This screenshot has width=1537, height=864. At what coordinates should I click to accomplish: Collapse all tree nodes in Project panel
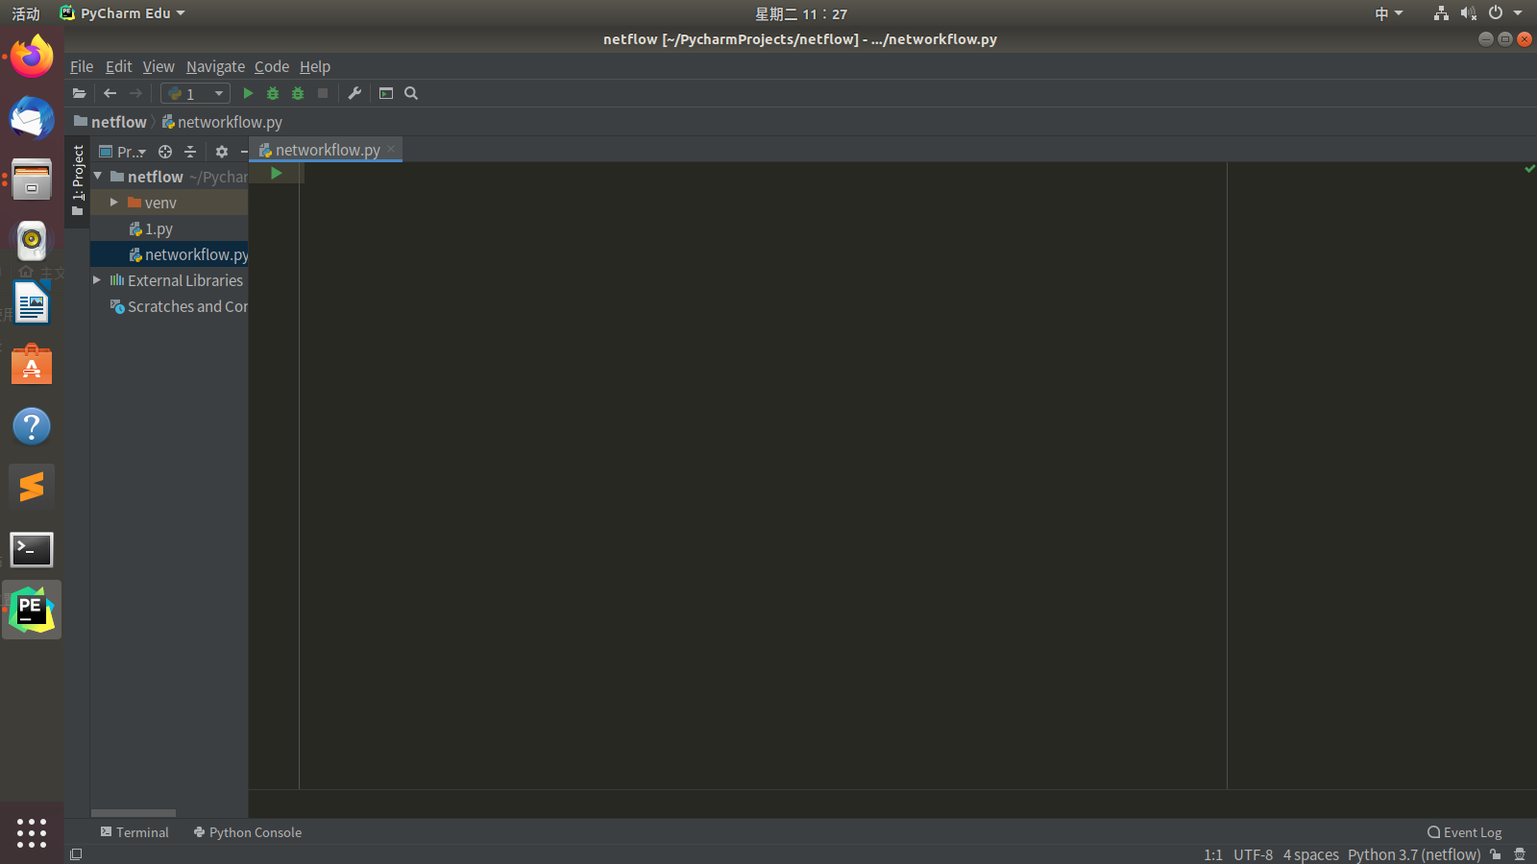point(190,152)
